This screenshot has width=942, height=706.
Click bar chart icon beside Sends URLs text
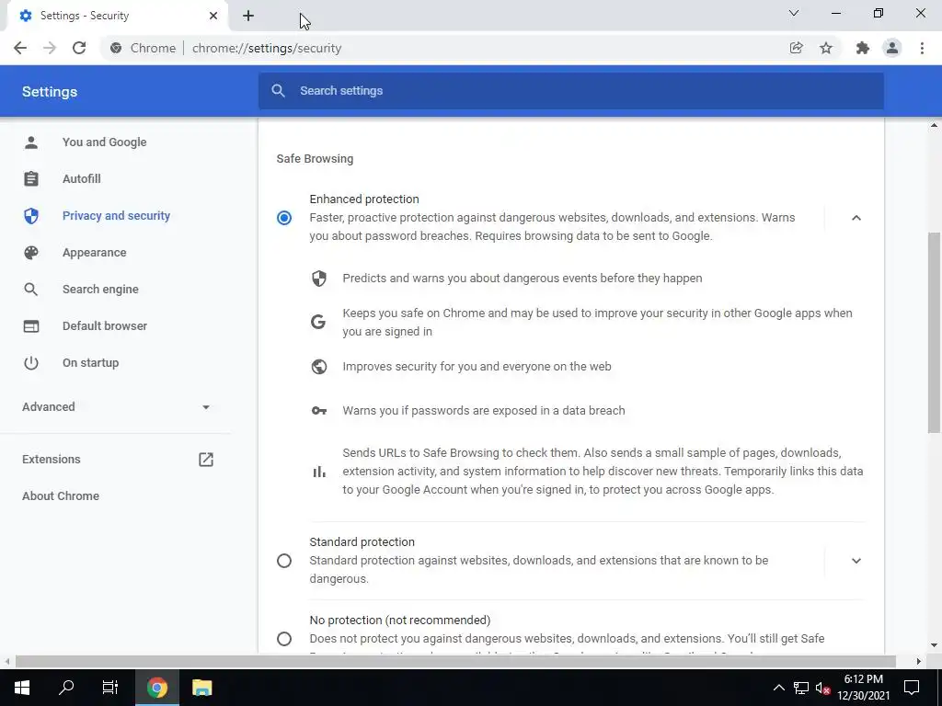click(319, 472)
